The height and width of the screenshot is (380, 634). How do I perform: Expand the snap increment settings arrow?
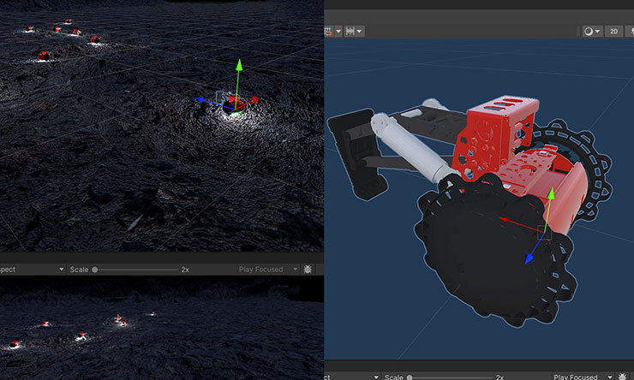pyautogui.click(x=360, y=31)
